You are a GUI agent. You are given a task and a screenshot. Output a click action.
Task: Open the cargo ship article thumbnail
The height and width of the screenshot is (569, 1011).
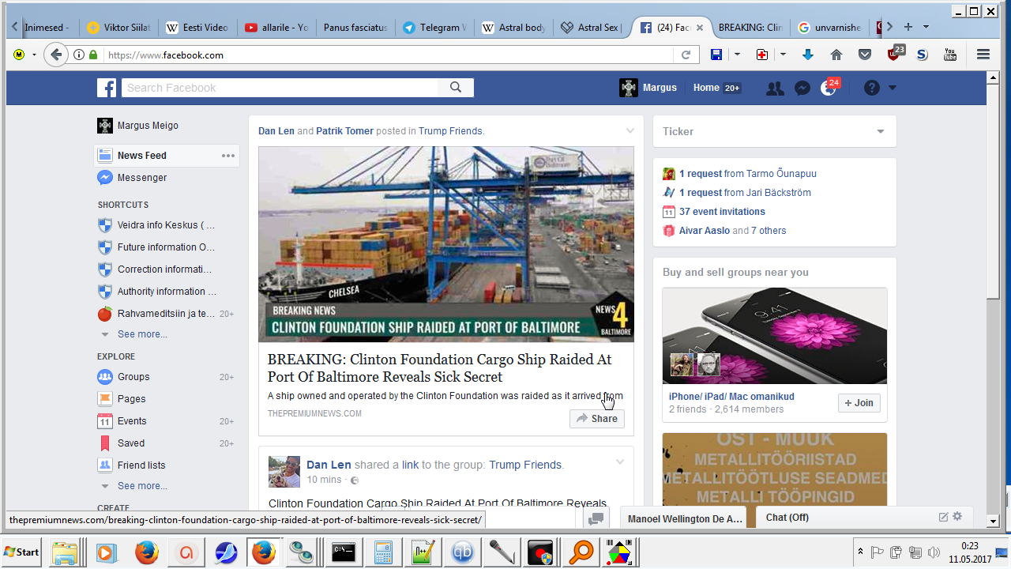446,244
